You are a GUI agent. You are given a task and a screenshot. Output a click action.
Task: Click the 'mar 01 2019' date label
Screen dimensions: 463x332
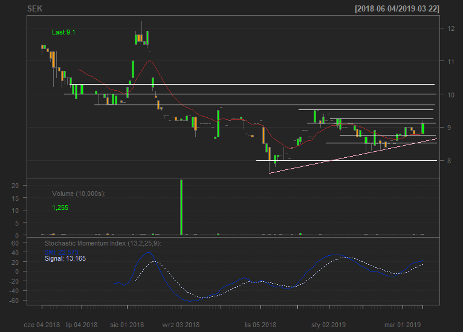pos(403,325)
